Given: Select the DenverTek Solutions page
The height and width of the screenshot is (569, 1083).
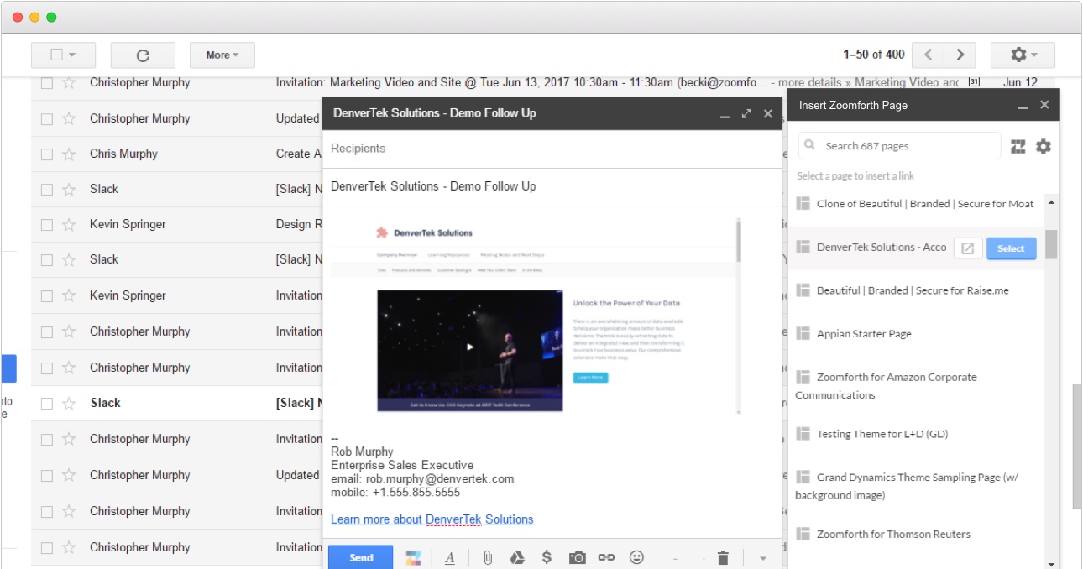Looking at the screenshot, I should tap(1011, 248).
